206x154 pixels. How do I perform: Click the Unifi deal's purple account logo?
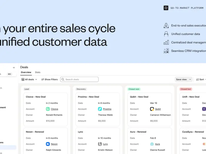pos(204,109)
